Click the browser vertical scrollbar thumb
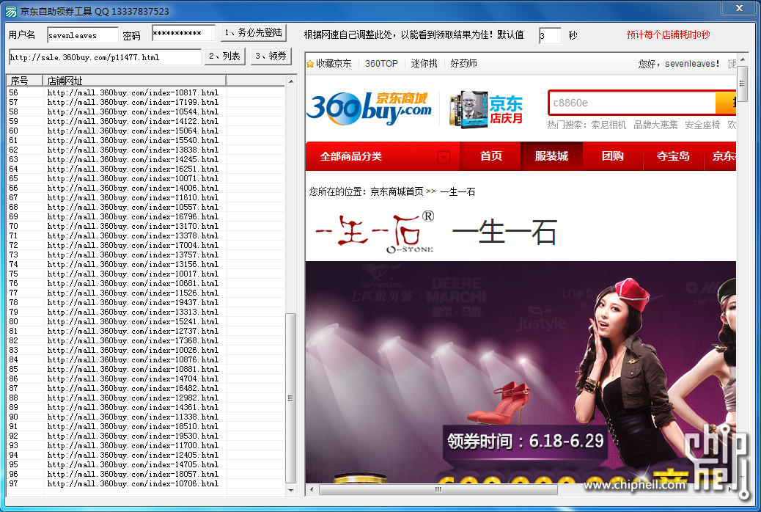Screen dimensions: 761x512 pyautogui.click(x=742, y=84)
